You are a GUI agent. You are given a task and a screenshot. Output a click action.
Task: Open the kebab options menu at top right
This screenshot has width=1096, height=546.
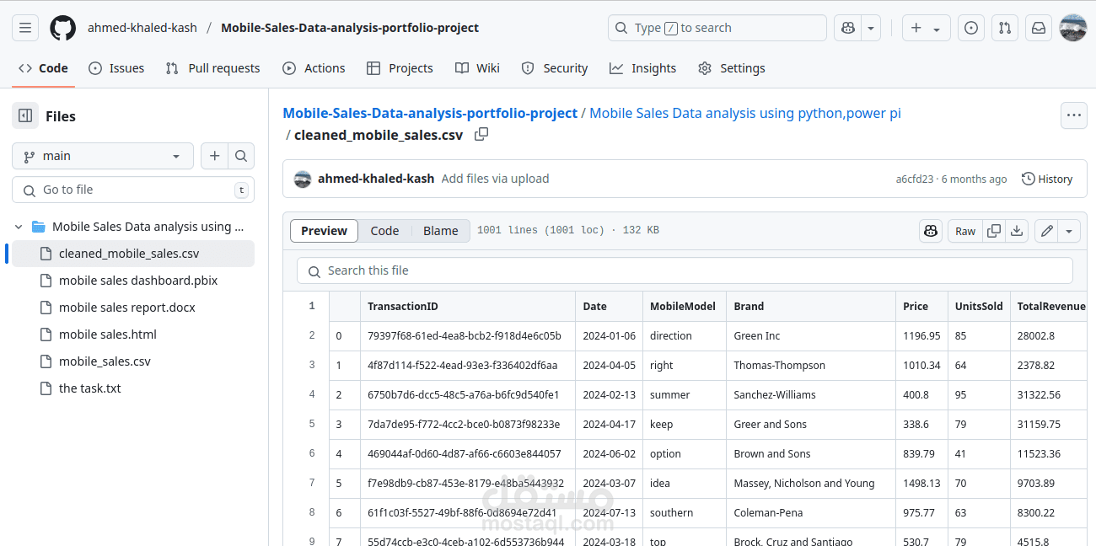coord(1073,115)
